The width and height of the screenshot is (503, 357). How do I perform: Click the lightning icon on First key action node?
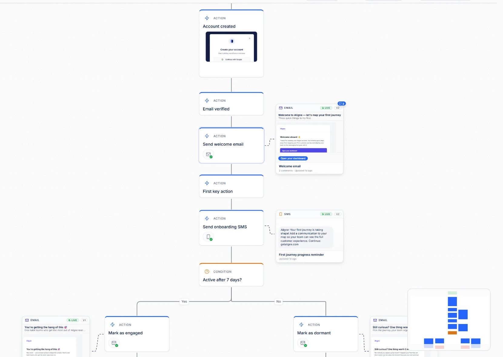[x=207, y=183]
